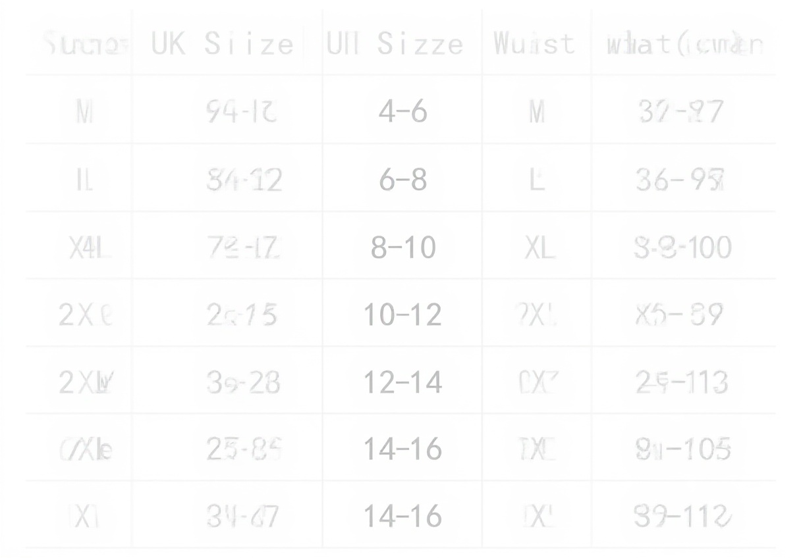Click the "4-6" size cell
This screenshot has width=801, height=558.
[x=402, y=113]
